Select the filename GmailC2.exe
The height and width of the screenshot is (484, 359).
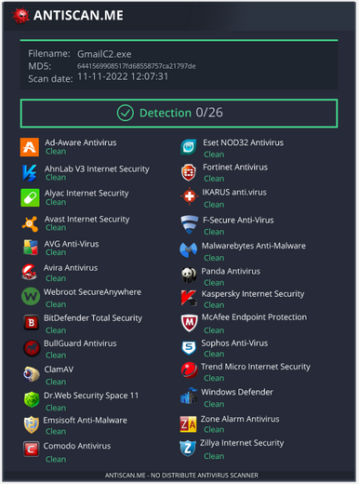[104, 54]
